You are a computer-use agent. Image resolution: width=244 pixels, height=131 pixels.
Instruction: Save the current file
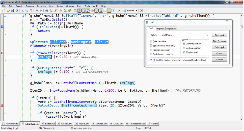pos(13,11)
